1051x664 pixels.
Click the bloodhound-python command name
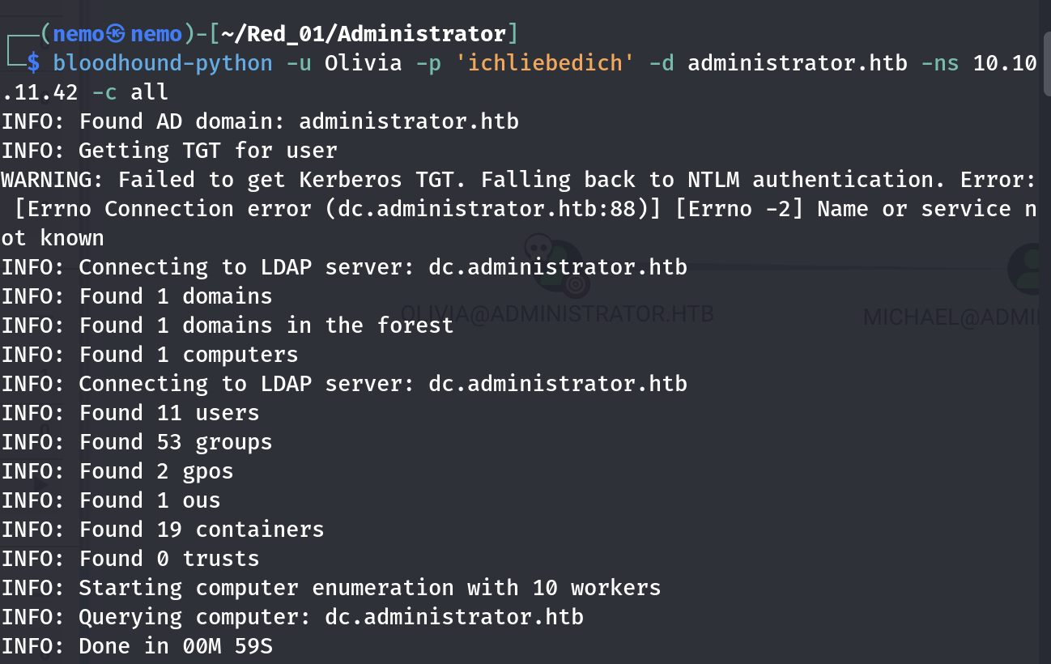(163, 63)
